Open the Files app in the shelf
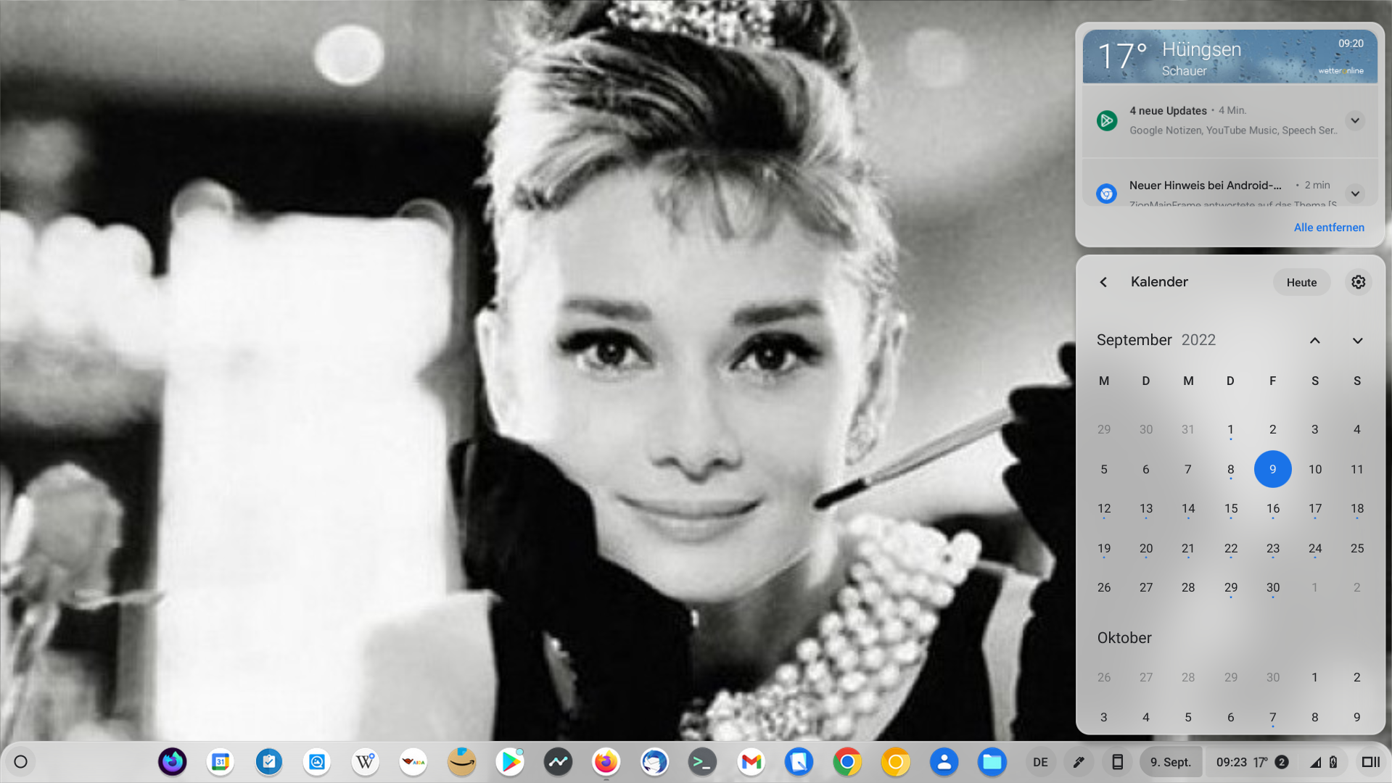 click(992, 762)
